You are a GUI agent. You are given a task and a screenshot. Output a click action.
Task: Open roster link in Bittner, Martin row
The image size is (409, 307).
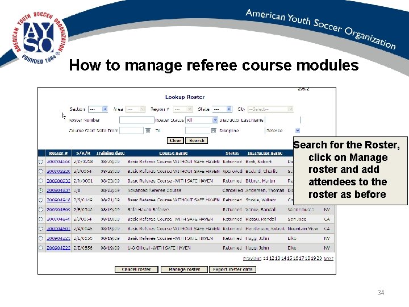click(x=59, y=181)
